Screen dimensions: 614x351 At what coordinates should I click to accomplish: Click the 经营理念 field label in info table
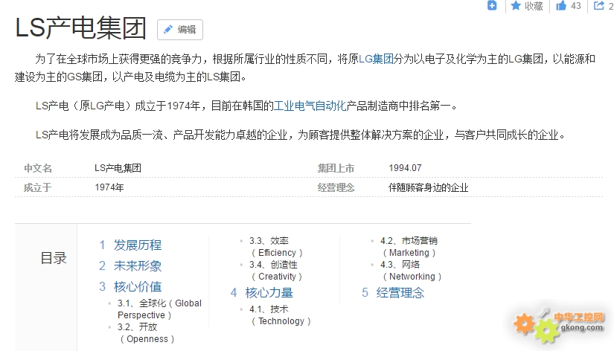pos(336,187)
